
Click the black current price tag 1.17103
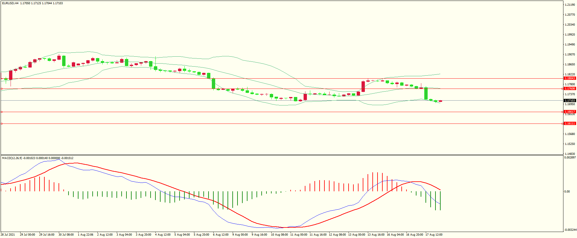570,101
